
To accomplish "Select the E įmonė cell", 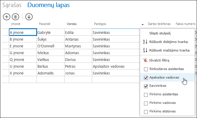I will (x=23, y=46).
